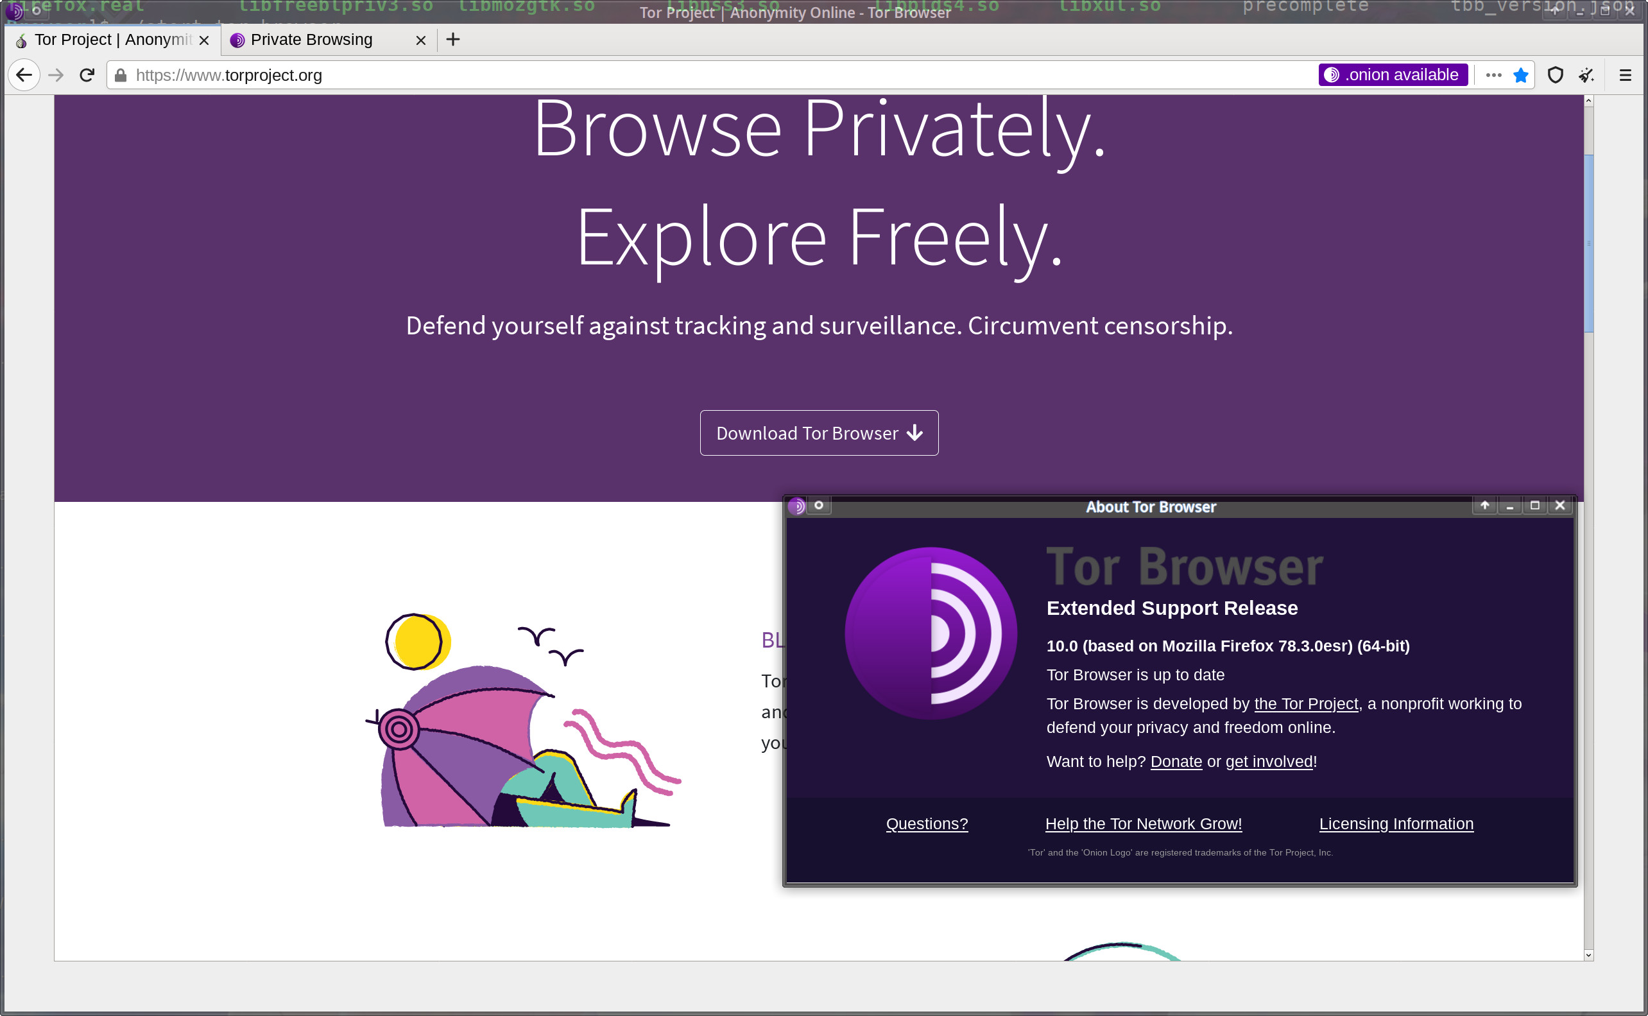Click the forward navigation arrow icon
Image resolution: width=1648 pixels, height=1016 pixels.
[x=55, y=75]
